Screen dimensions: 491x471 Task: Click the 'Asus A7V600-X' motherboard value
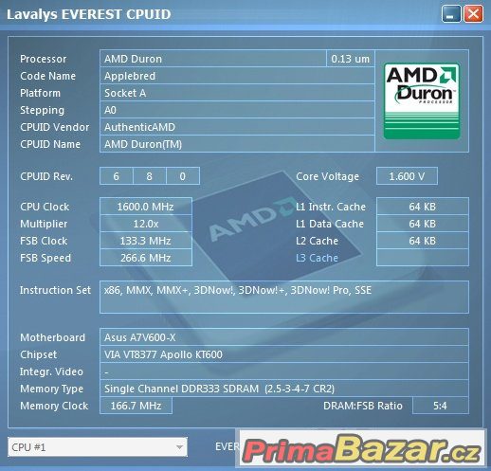click(284, 337)
